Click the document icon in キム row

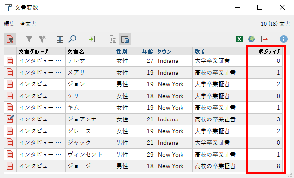point(10,107)
